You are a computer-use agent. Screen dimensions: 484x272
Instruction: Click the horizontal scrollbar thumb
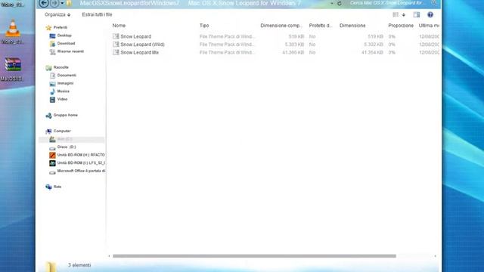[x=254, y=256]
